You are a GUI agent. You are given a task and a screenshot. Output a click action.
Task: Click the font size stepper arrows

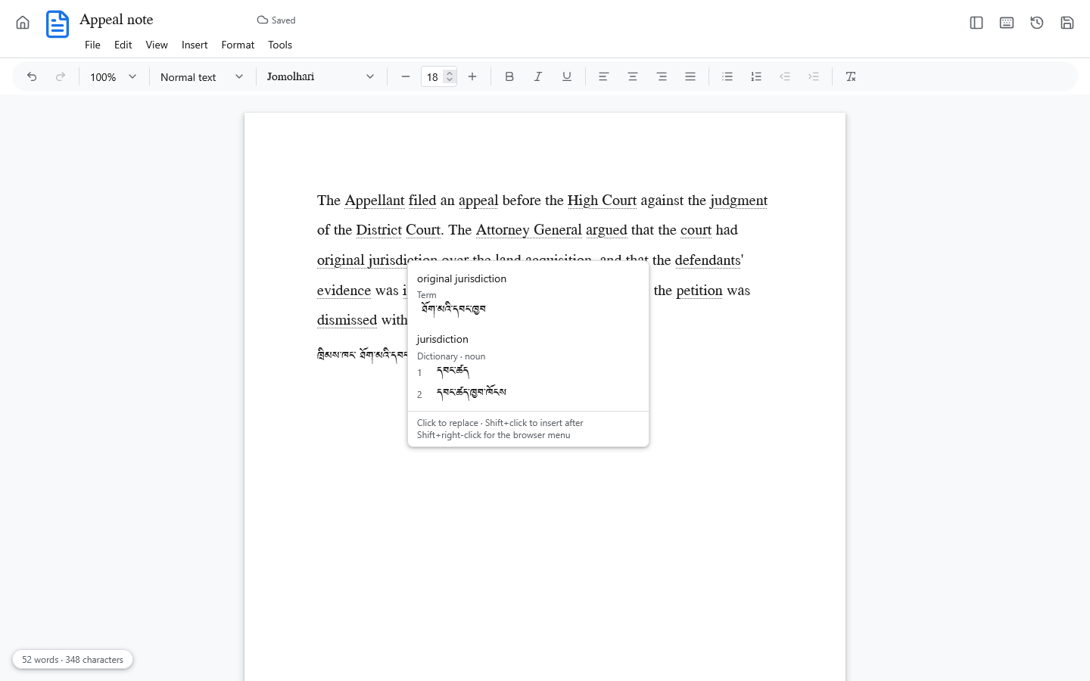point(450,76)
